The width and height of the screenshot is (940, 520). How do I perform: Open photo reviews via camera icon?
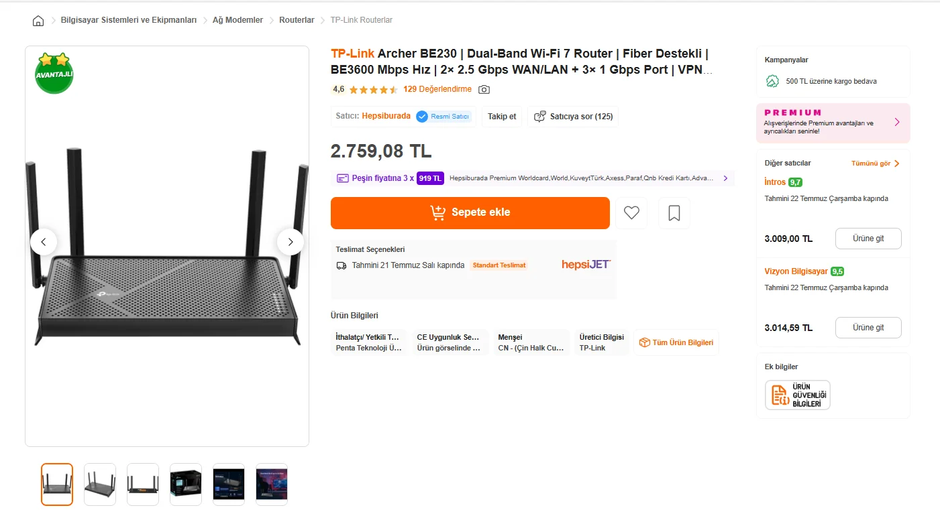[484, 89]
